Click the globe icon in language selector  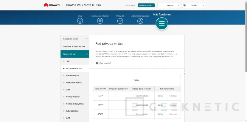[x=185, y=5]
